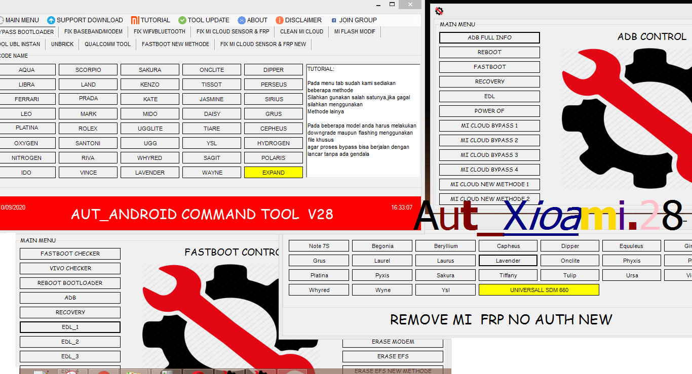Select Beryllium in FRP window
The height and width of the screenshot is (374, 692).
[x=445, y=246]
